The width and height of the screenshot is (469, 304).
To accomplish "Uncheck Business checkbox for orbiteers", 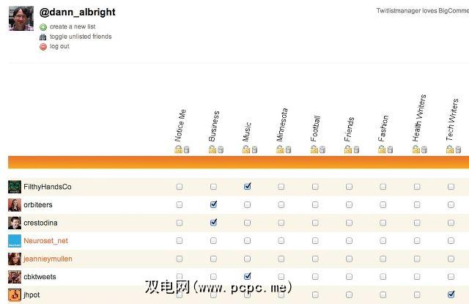I will coord(213,204).
